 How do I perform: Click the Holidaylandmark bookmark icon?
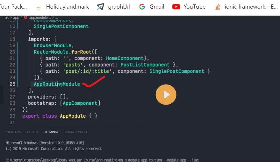click(39, 7)
